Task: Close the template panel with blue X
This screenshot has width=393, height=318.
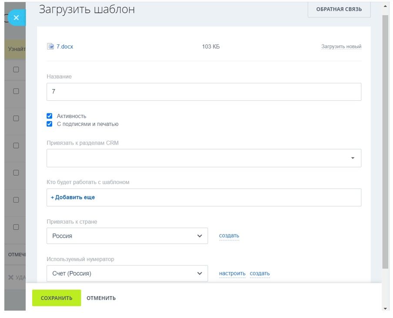Action: click(16, 18)
